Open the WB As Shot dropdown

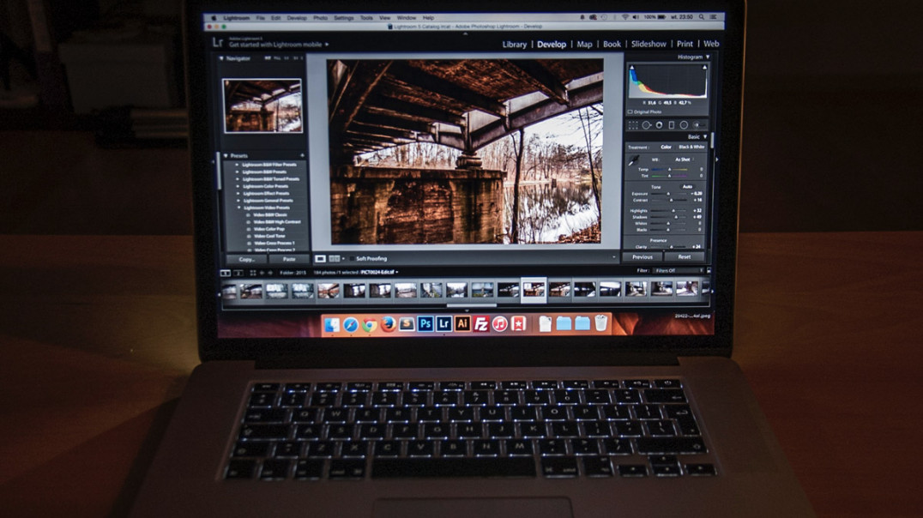click(x=684, y=160)
